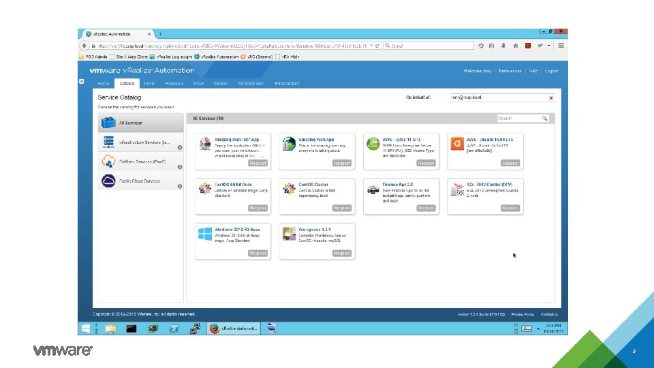Viewport: 654px width, 368px height.
Task: Click the AWS - SUSE 11 SP3 icon
Action: [x=373, y=144]
